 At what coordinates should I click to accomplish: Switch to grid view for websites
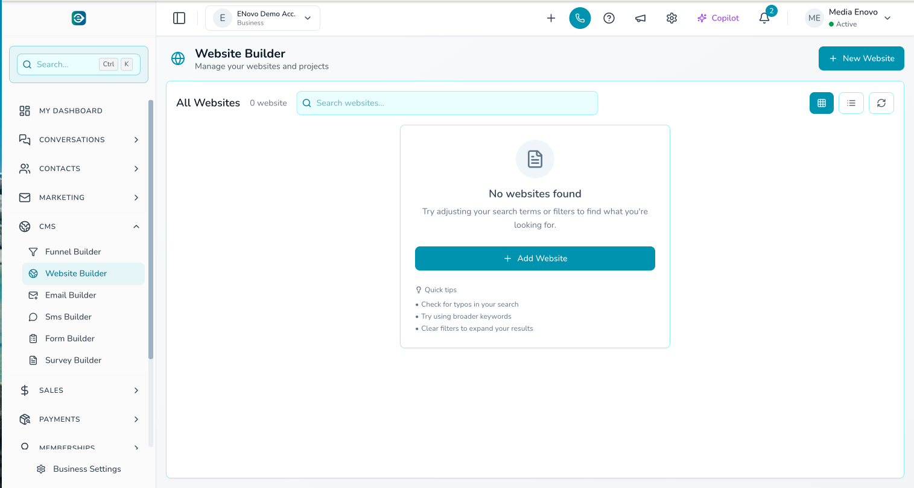pos(821,103)
